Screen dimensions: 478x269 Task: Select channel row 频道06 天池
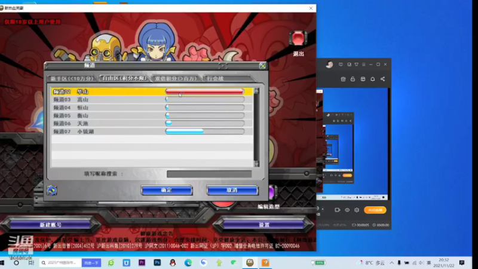tap(152, 123)
